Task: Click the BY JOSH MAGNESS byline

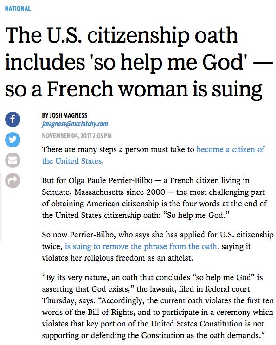Action: pos(64,115)
